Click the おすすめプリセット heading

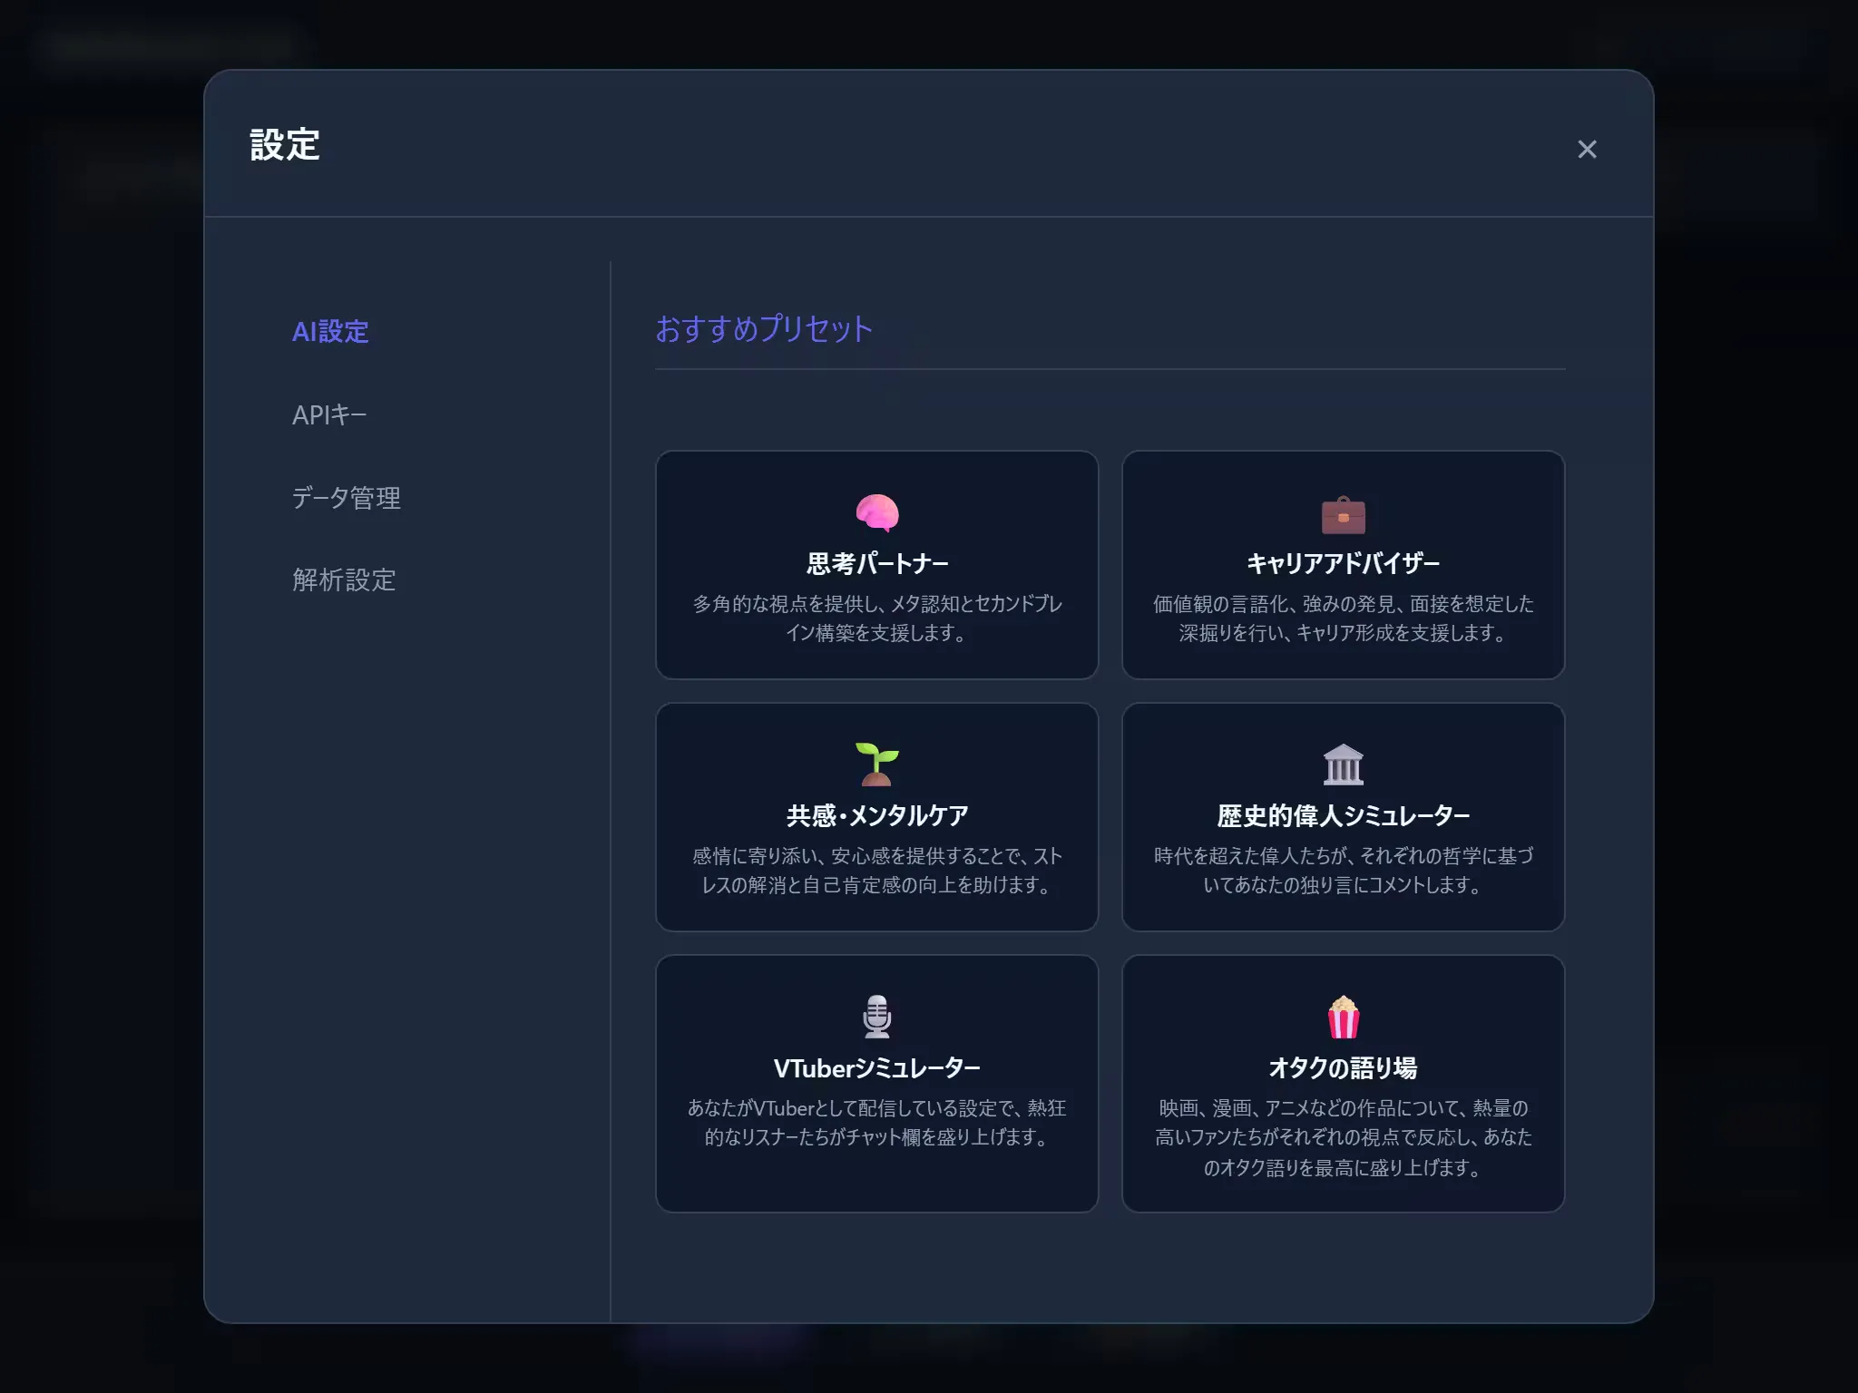[762, 330]
